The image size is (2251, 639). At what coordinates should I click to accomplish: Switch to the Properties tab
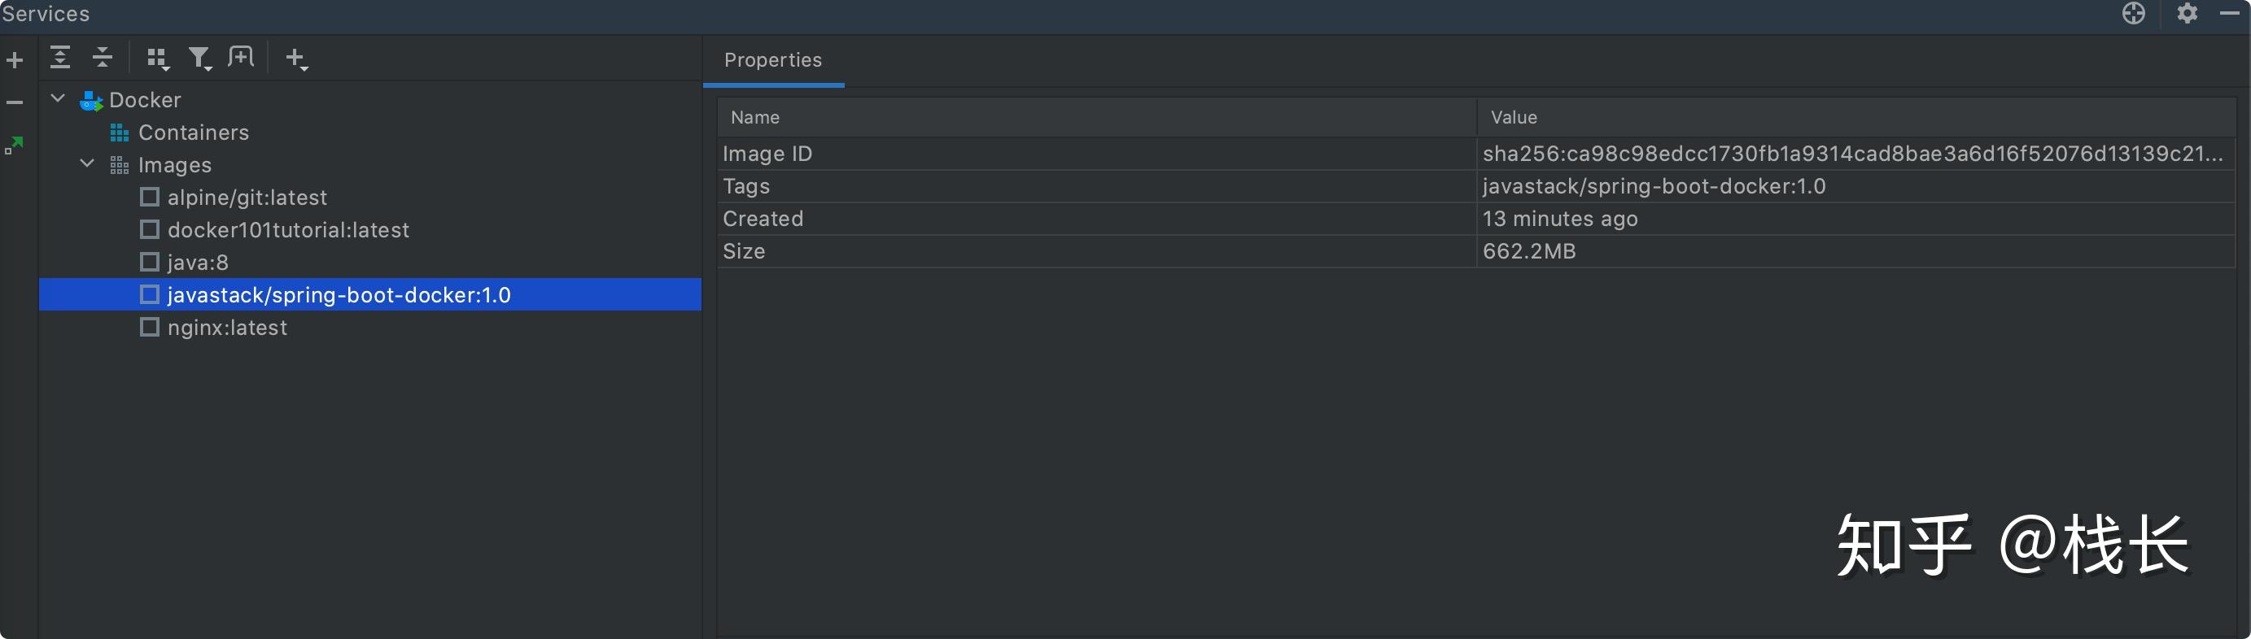772,60
